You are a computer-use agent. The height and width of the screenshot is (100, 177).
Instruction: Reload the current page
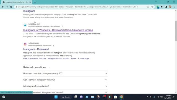[x=11, y=7]
